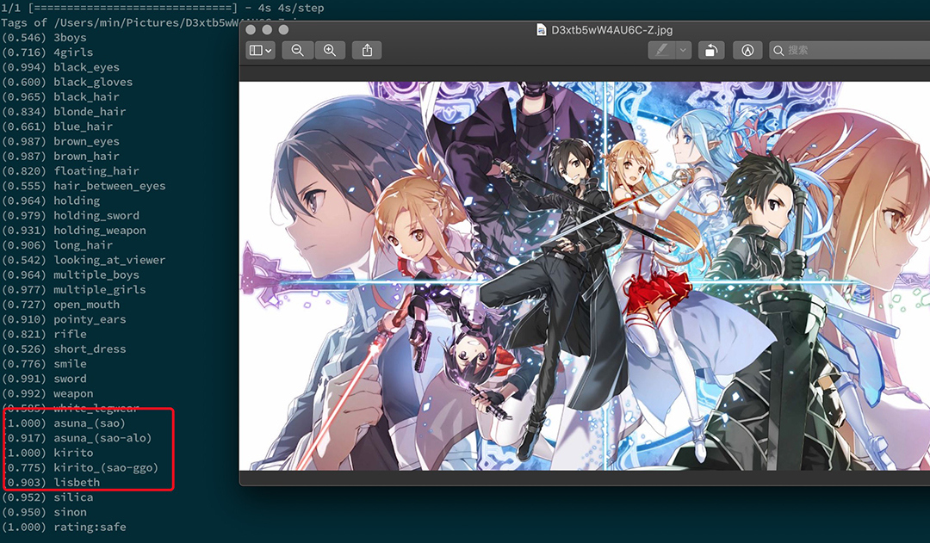This screenshot has width=930, height=543.
Task: Click the magnifier icon in search field
Action: (778, 51)
